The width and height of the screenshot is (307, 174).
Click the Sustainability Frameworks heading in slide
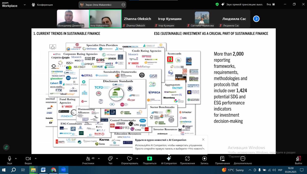coord(120,72)
